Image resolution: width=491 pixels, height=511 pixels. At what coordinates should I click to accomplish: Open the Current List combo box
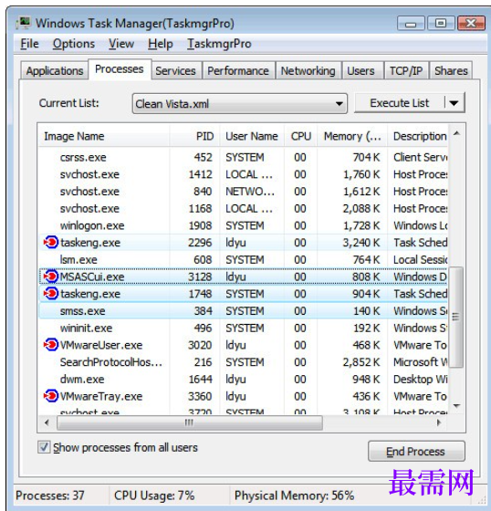pos(240,104)
